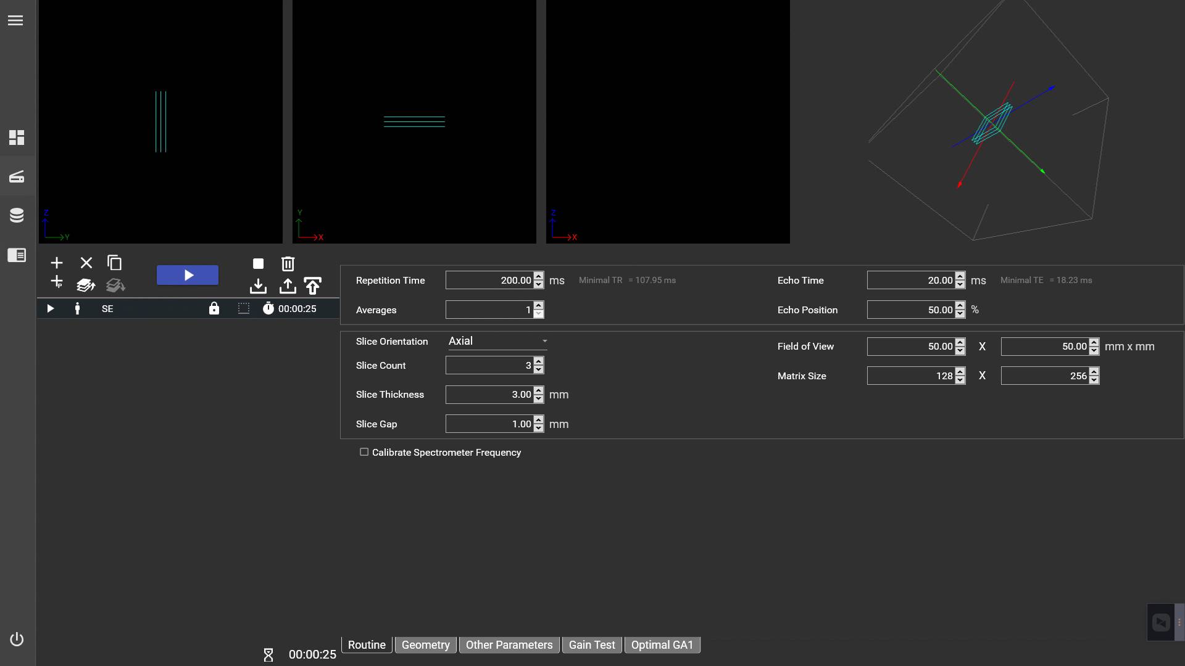This screenshot has width=1185, height=666.
Task: Click the Gain Test tab button
Action: coord(591,645)
